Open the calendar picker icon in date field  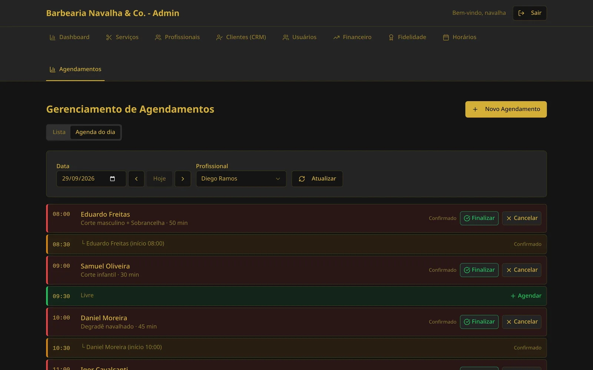112,179
